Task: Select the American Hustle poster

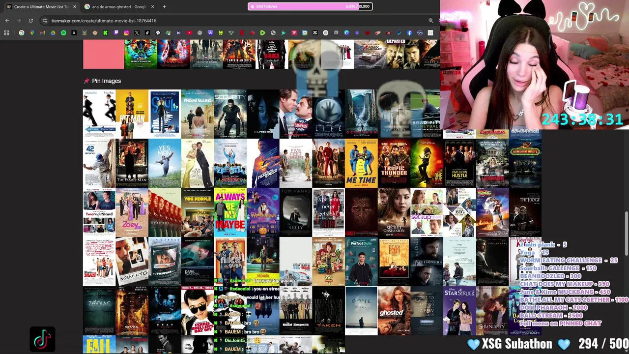Action: (x=459, y=163)
